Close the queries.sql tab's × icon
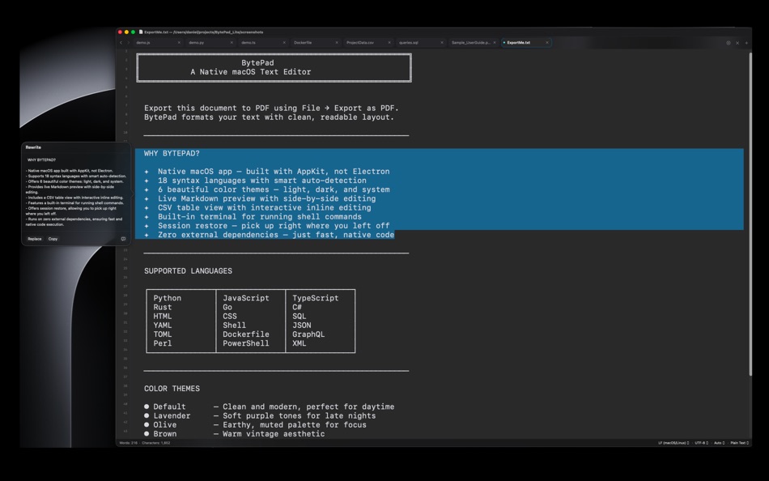The image size is (769, 481). (441, 42)
